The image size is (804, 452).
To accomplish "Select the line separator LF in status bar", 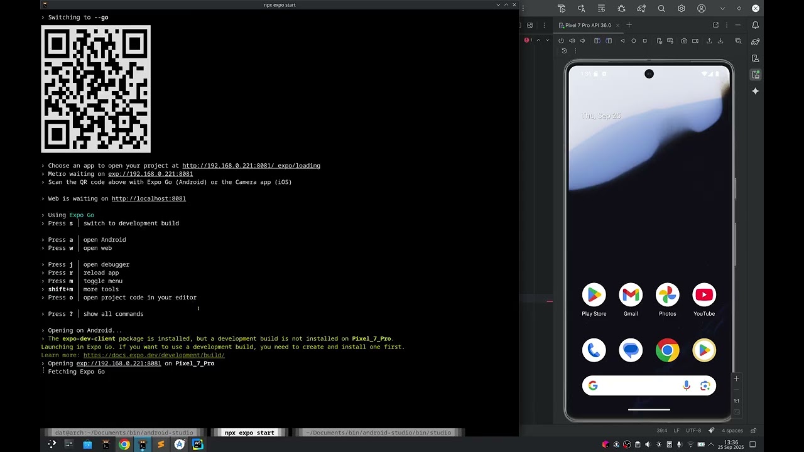I will 676,431.
